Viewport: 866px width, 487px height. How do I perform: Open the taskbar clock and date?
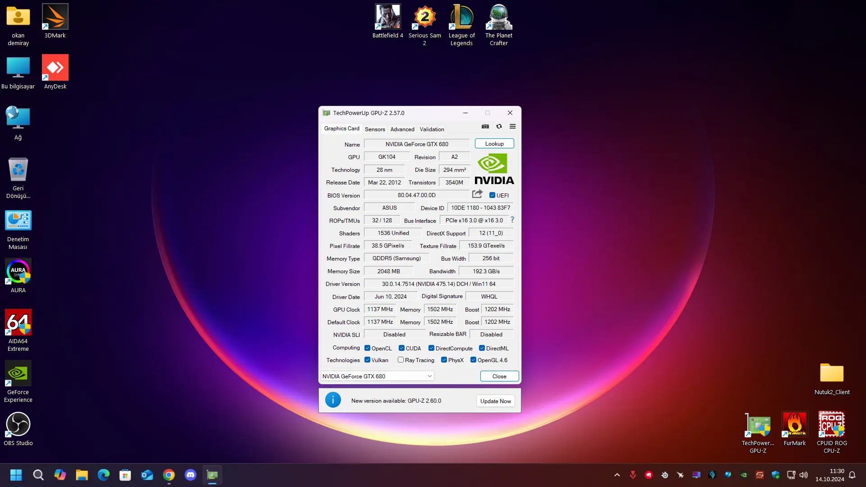click(829, 475)
